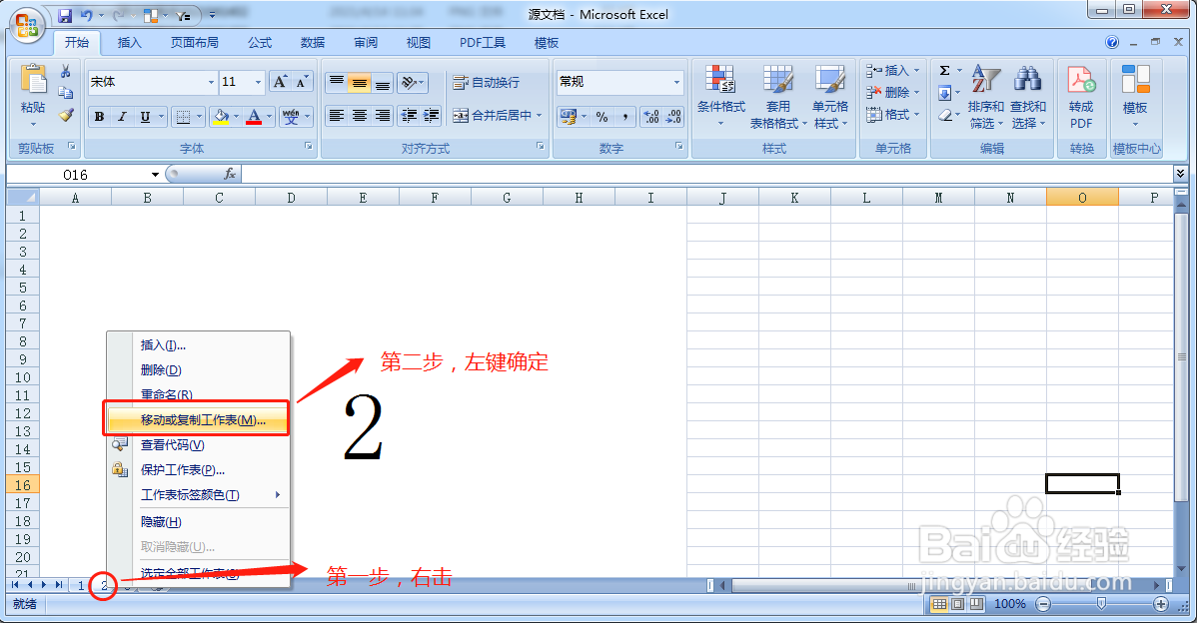Toggle bold formatting on selected text
1197x623 pixels.
click(x=98, y=117)
